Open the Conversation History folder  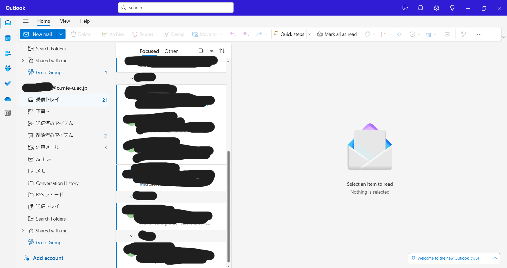(64, 183)
